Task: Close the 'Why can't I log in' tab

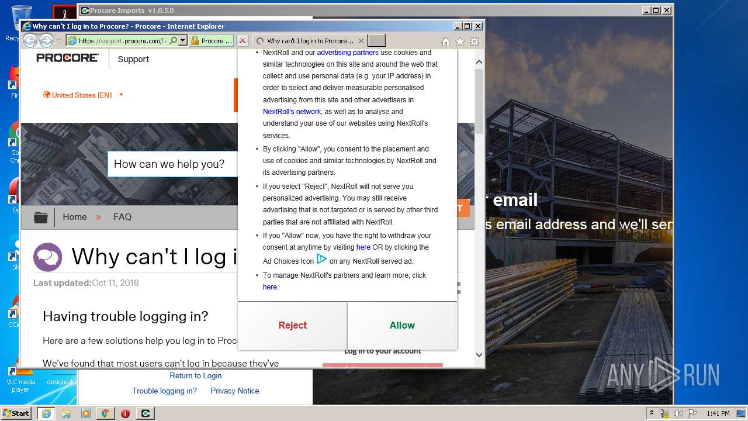Action: coord(361,41)
